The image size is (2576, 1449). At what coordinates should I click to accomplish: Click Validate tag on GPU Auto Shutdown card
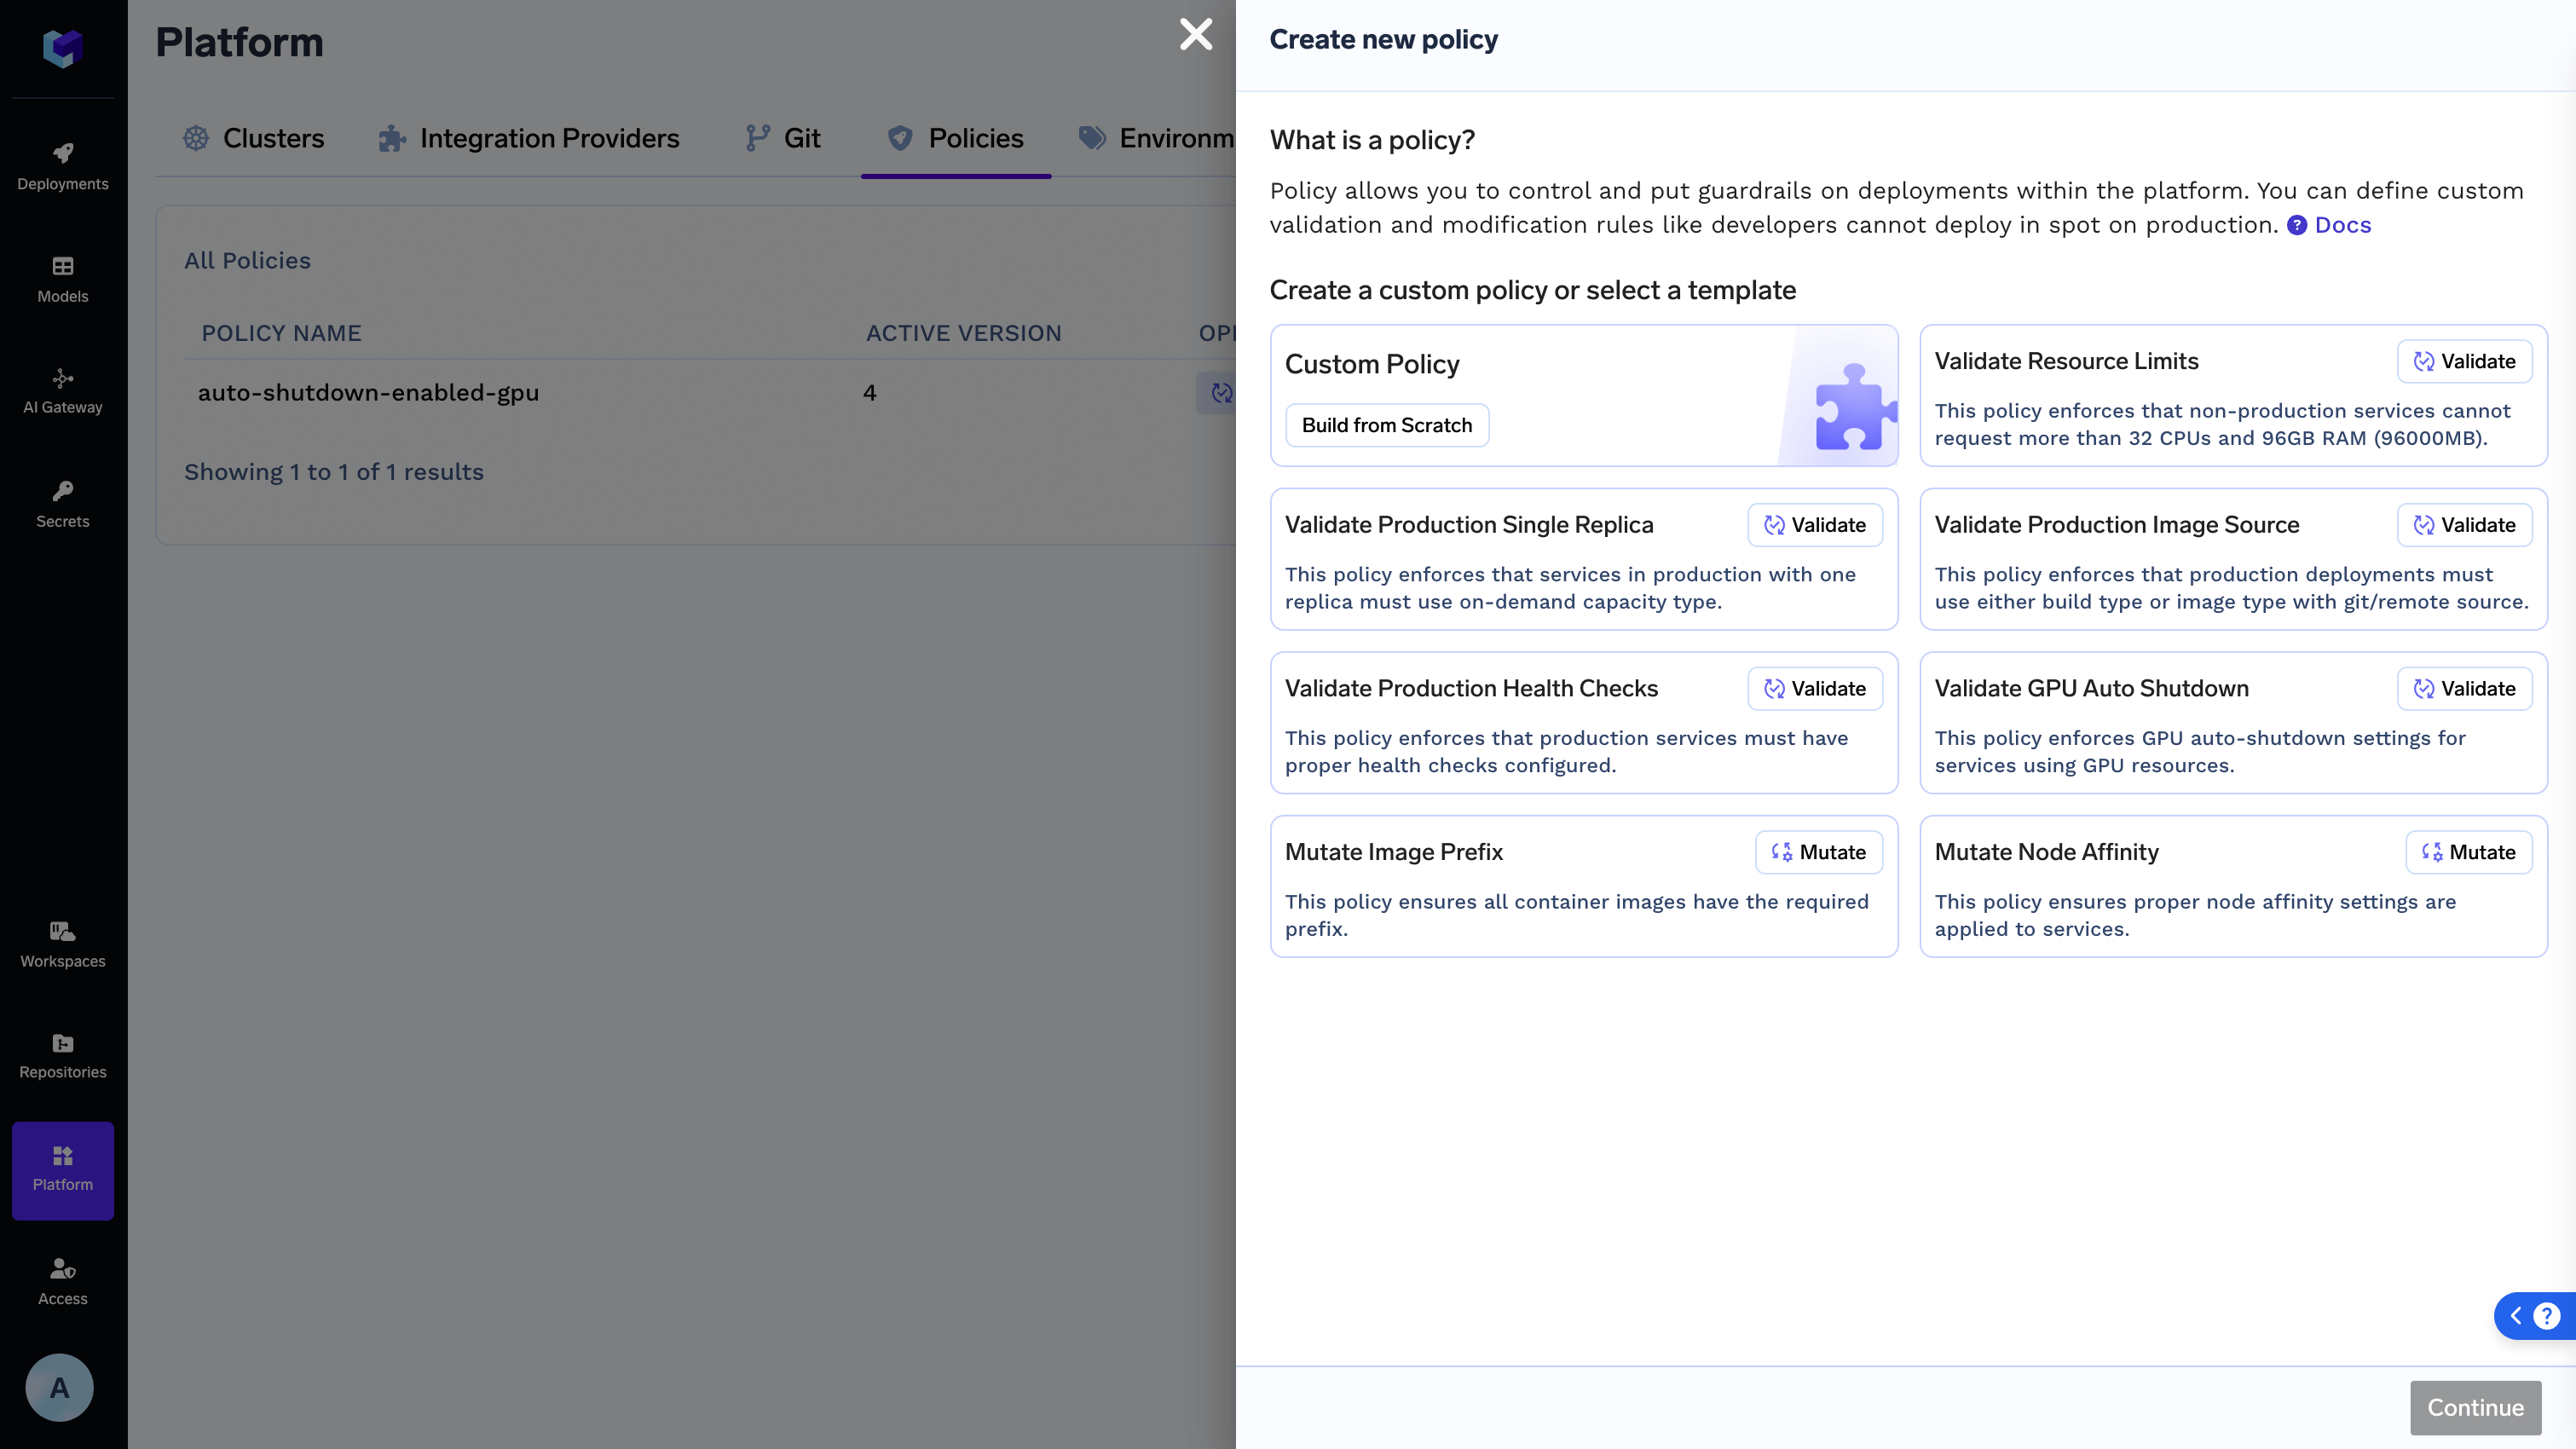point(2464,688)
